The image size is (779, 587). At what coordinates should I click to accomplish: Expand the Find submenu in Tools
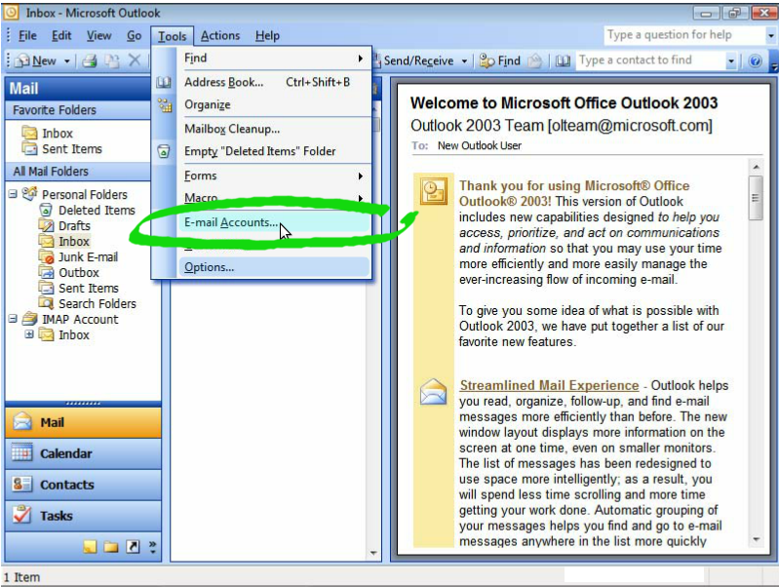274,59
